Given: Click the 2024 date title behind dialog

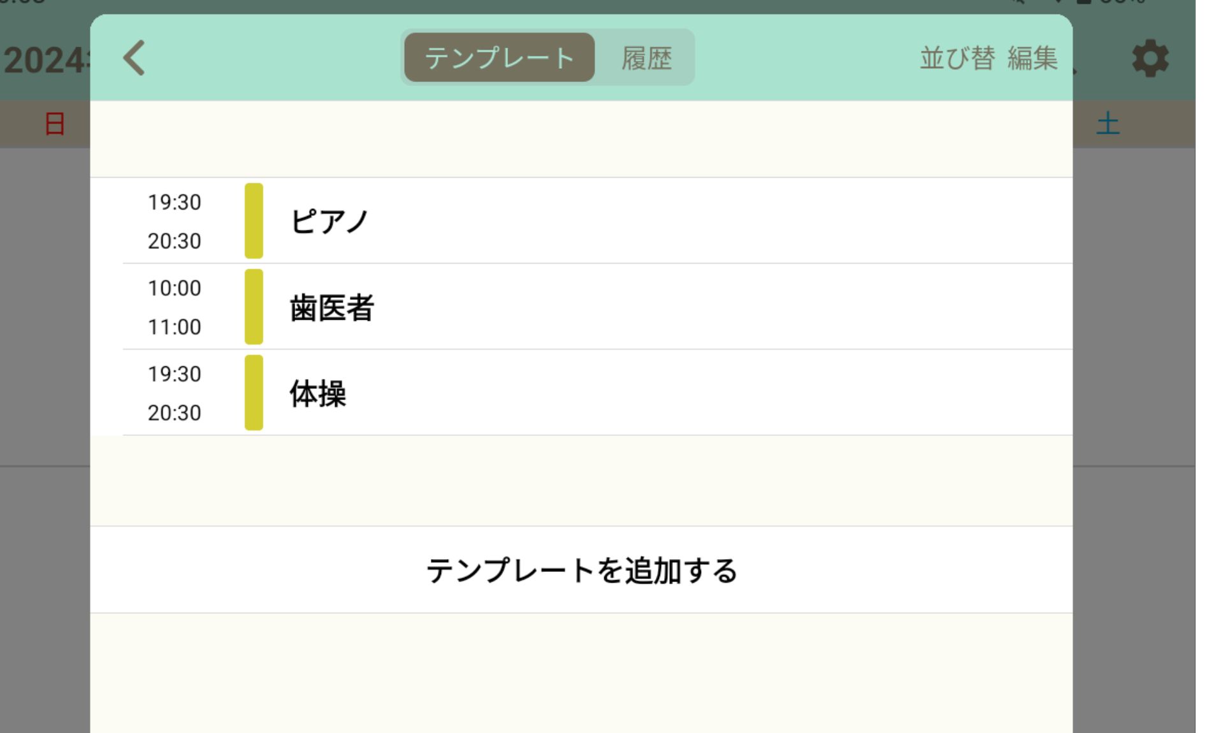Looking at the screenshot, I should [x=46, y=60].
